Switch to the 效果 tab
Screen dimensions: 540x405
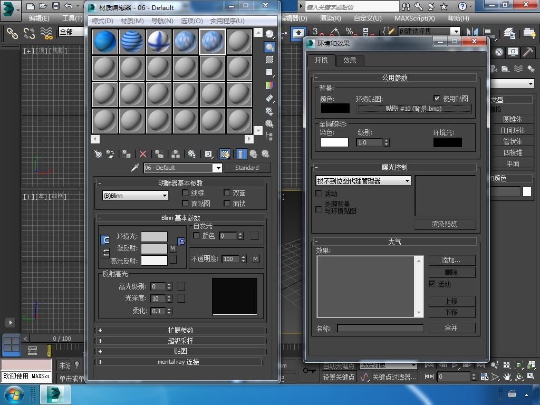(x=350, y=60)
